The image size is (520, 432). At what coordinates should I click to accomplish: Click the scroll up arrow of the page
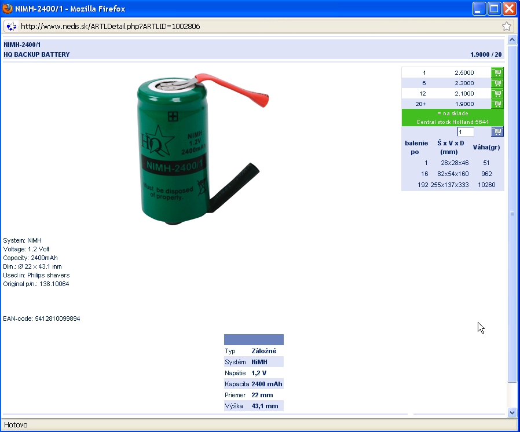[x=512, y=40]
